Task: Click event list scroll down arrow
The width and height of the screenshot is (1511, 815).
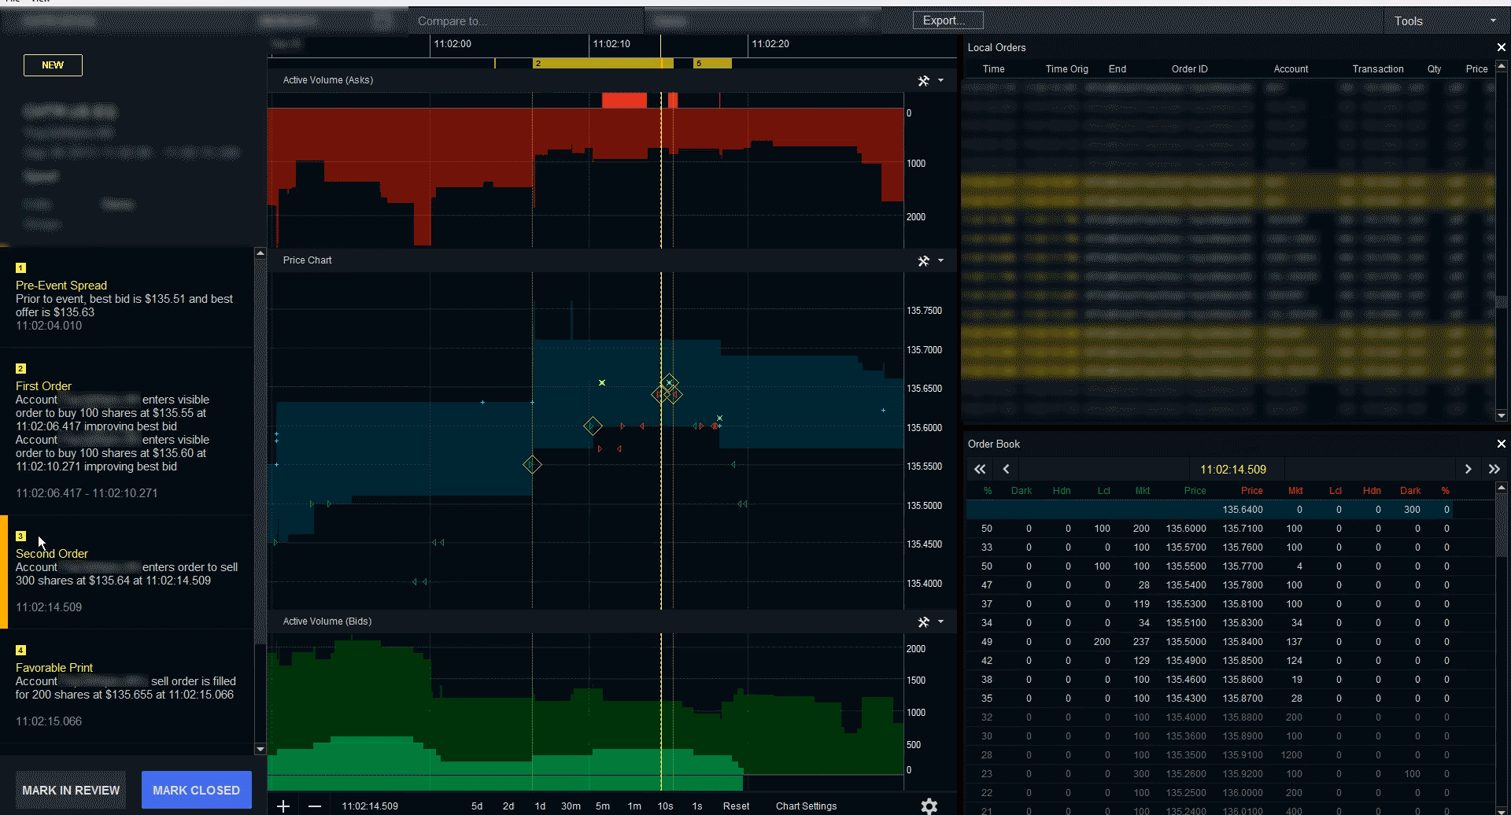Action: click(x=260, y=749)
